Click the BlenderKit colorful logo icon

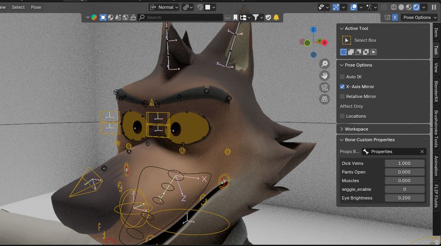(x=94, y=18)
